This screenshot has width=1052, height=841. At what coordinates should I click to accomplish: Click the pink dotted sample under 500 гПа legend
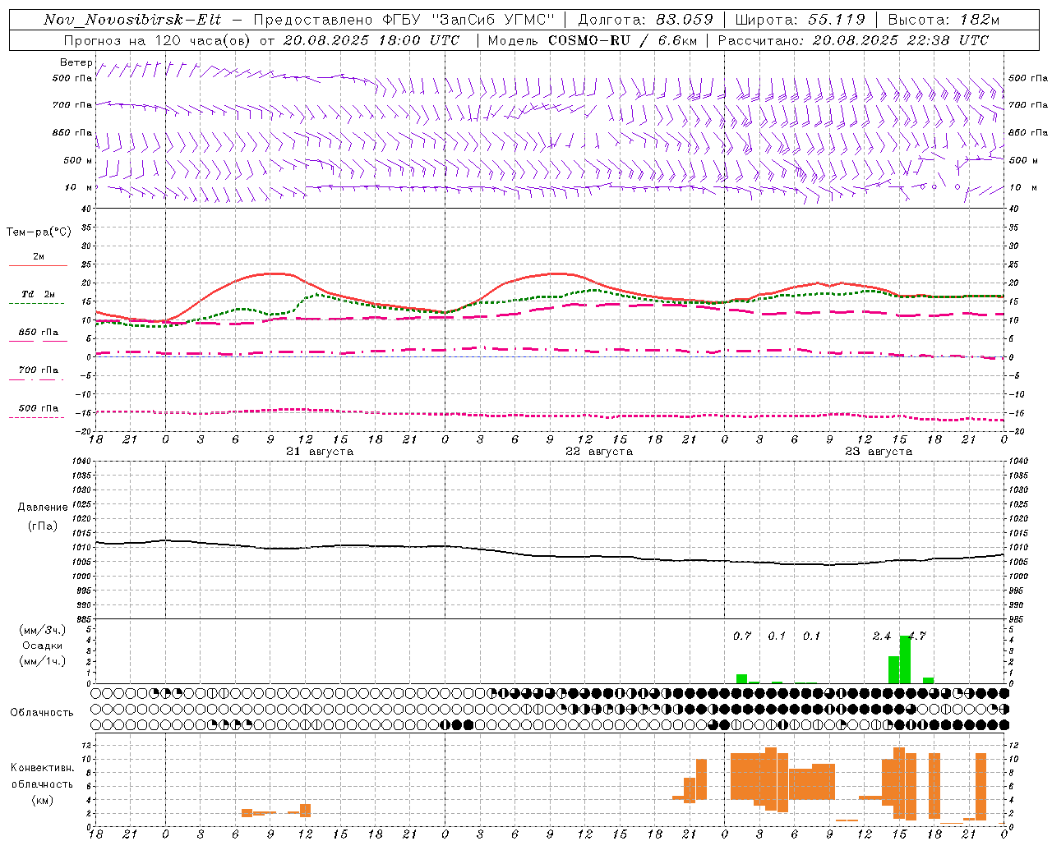(x=36, y=417)
